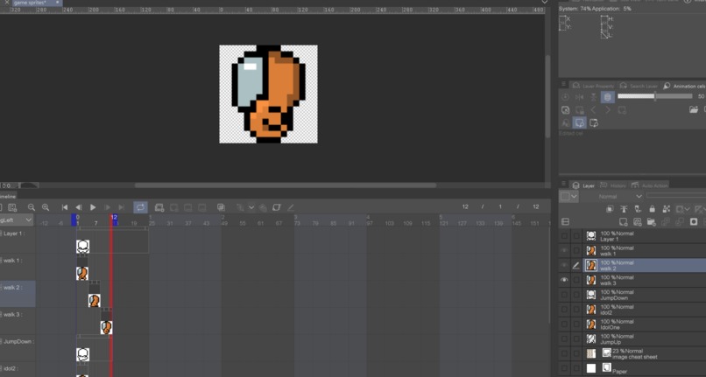Click the new vector layer icon
706x377 pixels.
638,222
